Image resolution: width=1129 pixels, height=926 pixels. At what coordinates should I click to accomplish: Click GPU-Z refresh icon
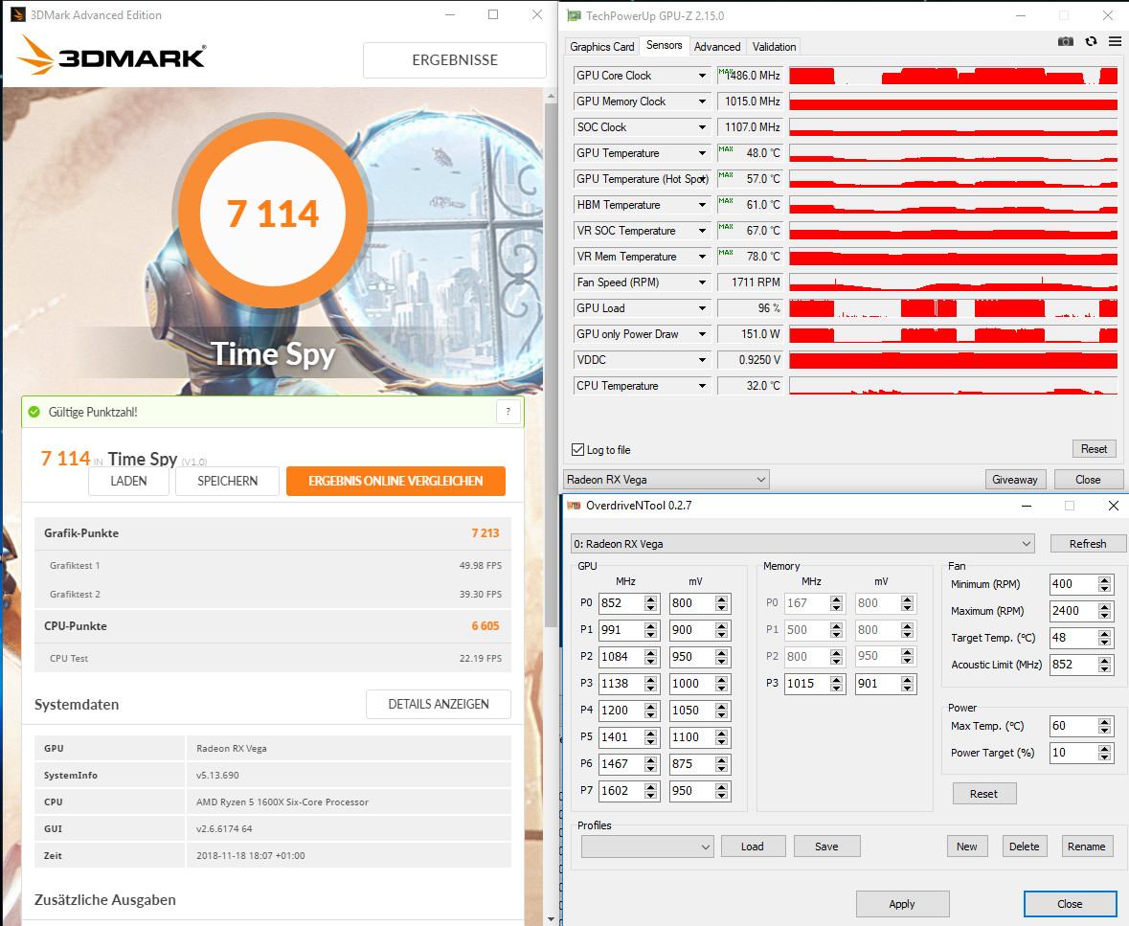pyautogui.click(x=1091, y=42)
